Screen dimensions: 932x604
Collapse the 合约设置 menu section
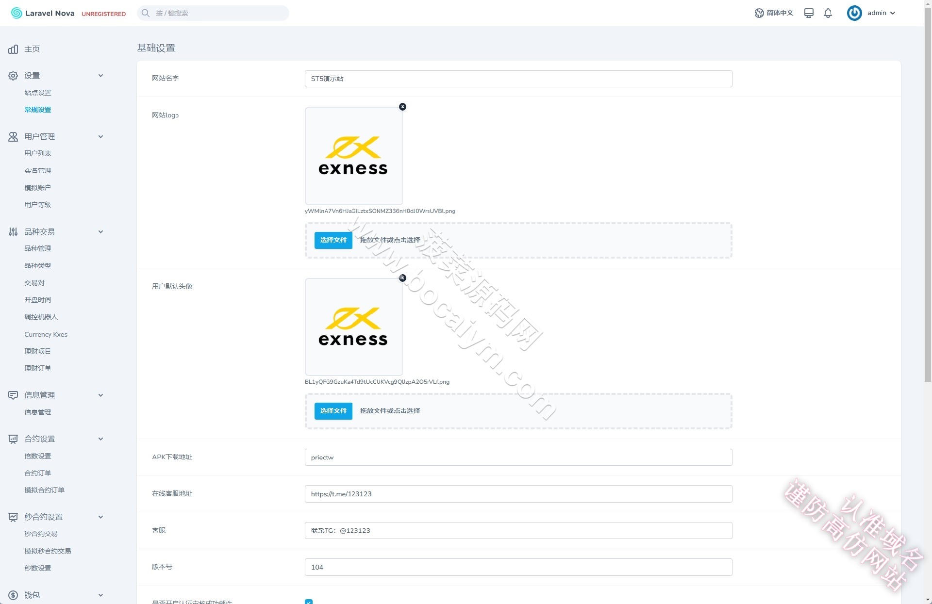[100, 439]
